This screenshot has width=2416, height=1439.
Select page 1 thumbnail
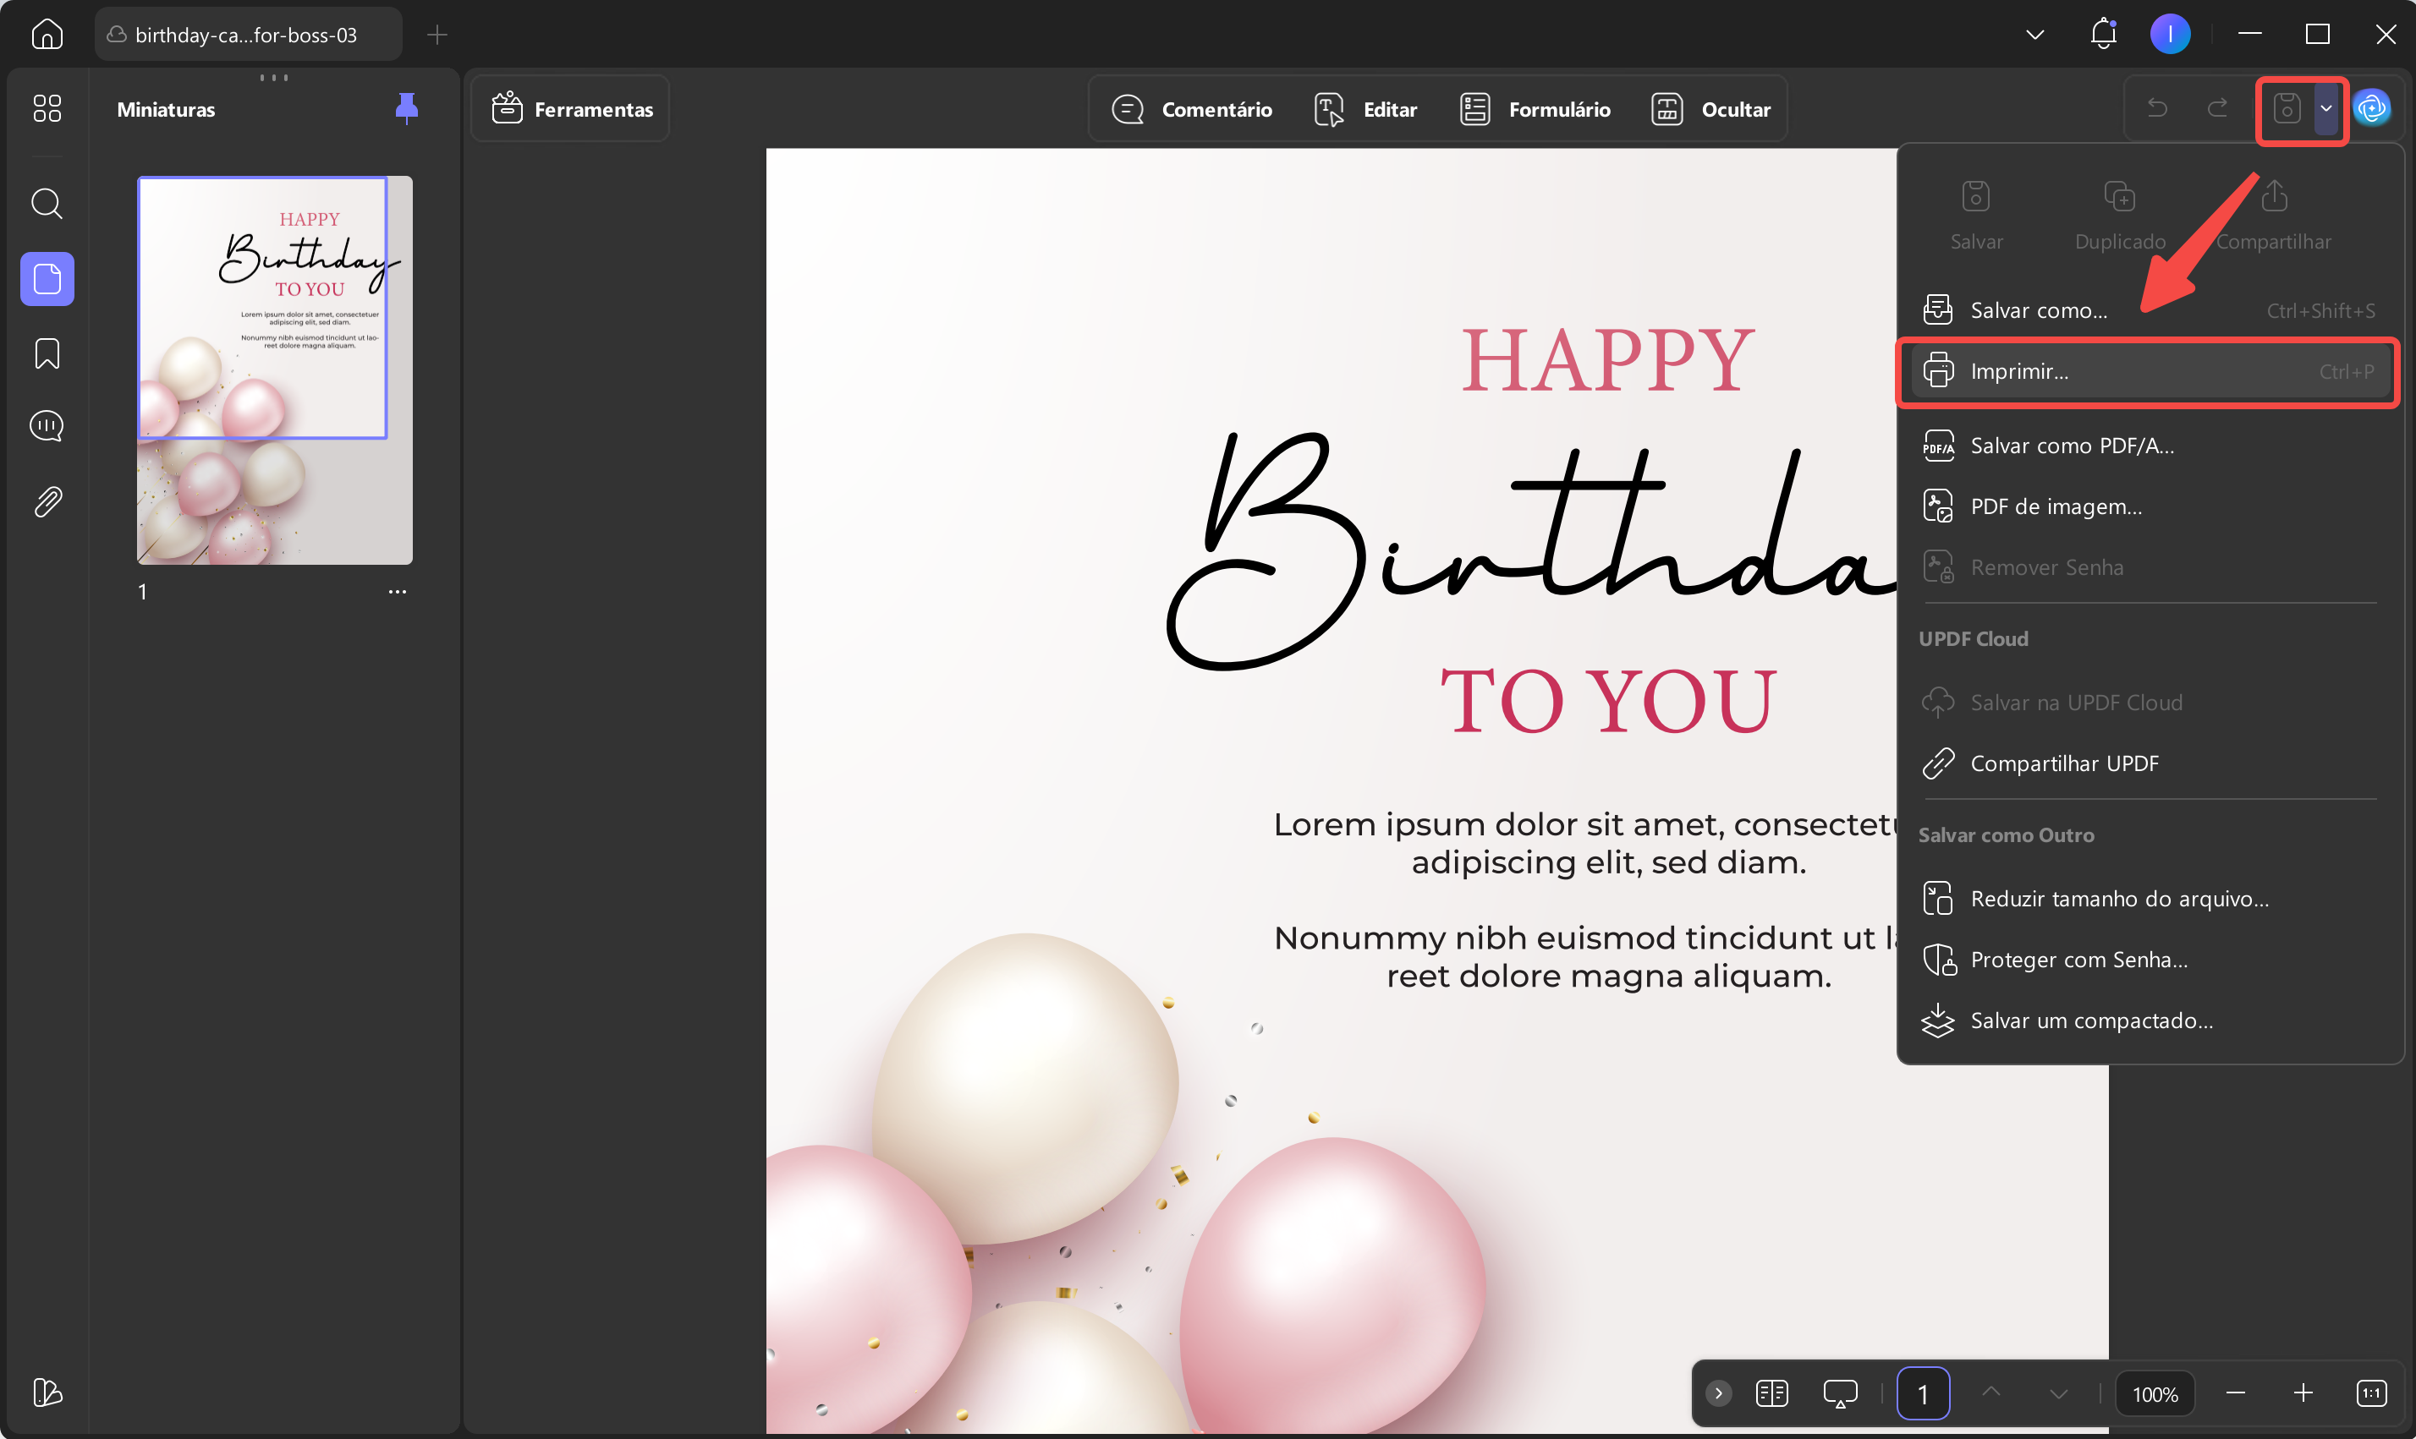(274, 369)
